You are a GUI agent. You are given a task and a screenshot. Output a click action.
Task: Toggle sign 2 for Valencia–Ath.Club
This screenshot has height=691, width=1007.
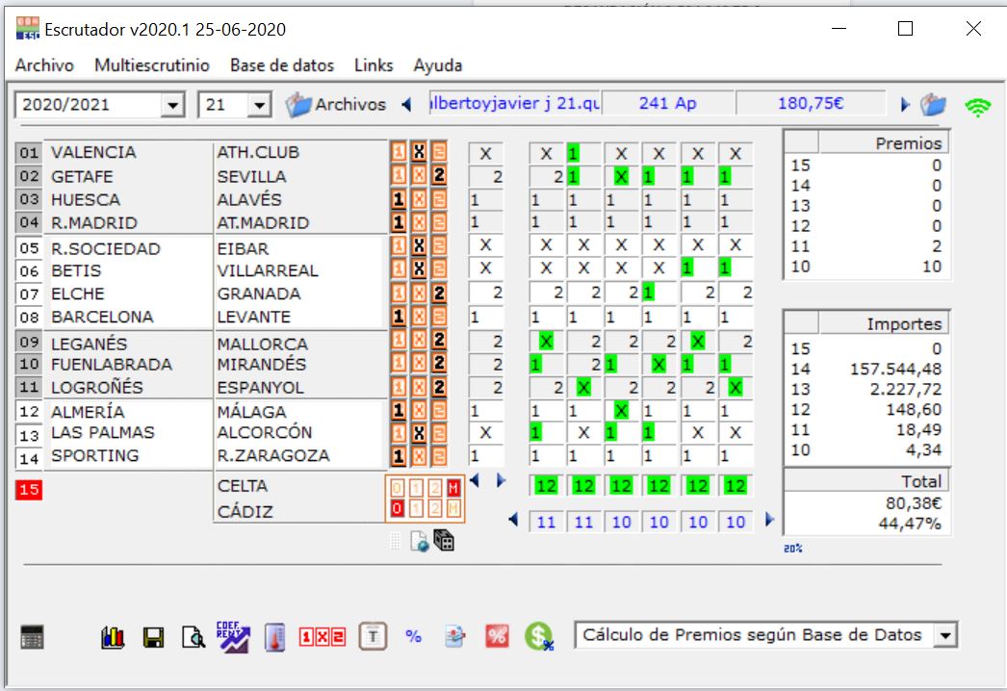(439, 151)
